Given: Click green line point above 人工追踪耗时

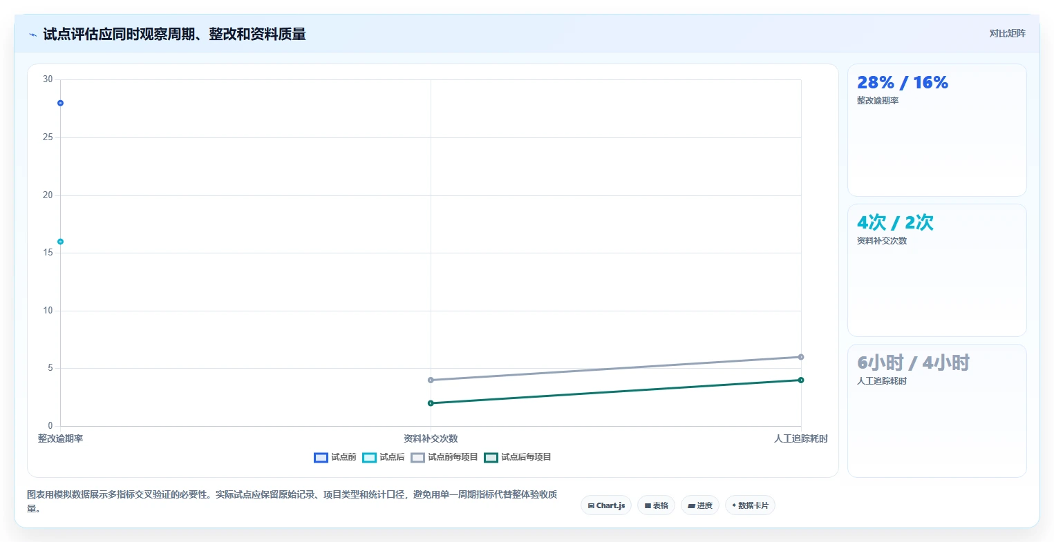Looking at the screenshot, I should click(801, 380).
